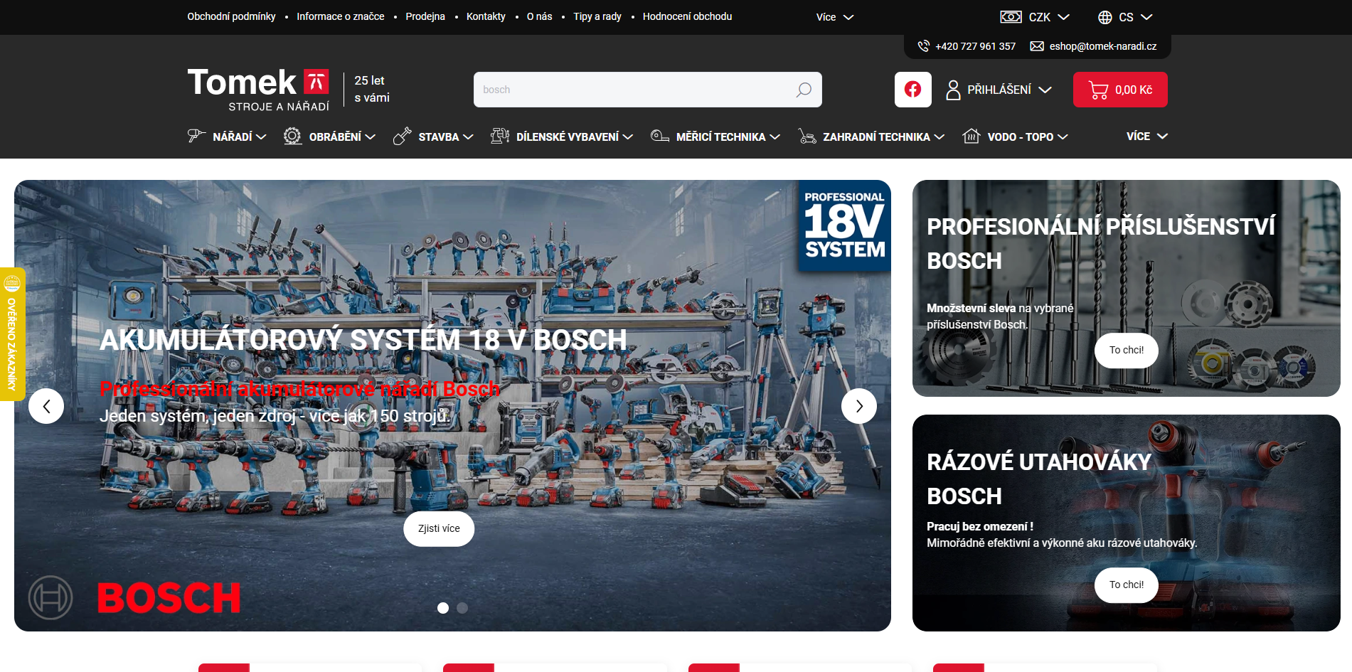Click the Zjisti více button

click(439, 529)
